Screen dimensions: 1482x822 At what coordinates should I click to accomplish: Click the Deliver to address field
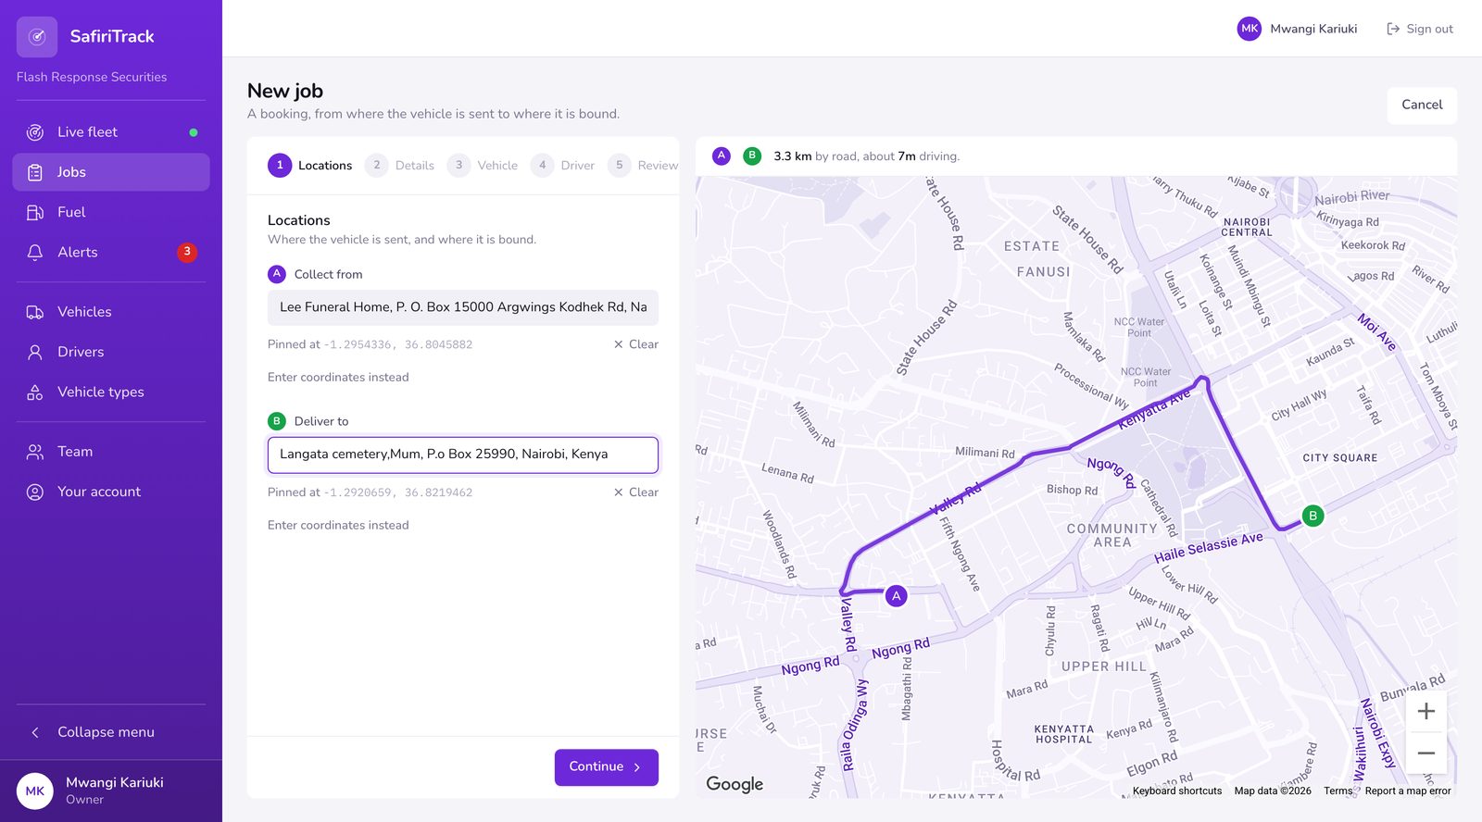click(x=463, y=455)
